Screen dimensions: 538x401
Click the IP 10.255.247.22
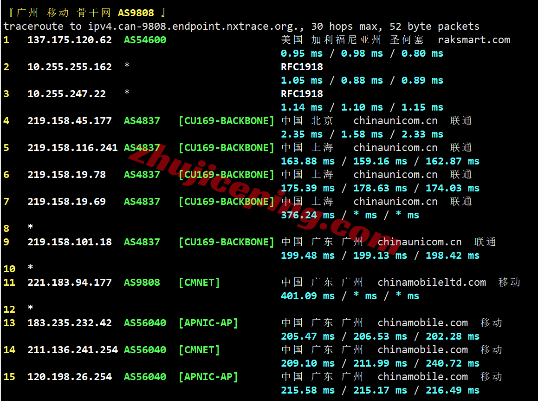[x=66, y=94]
